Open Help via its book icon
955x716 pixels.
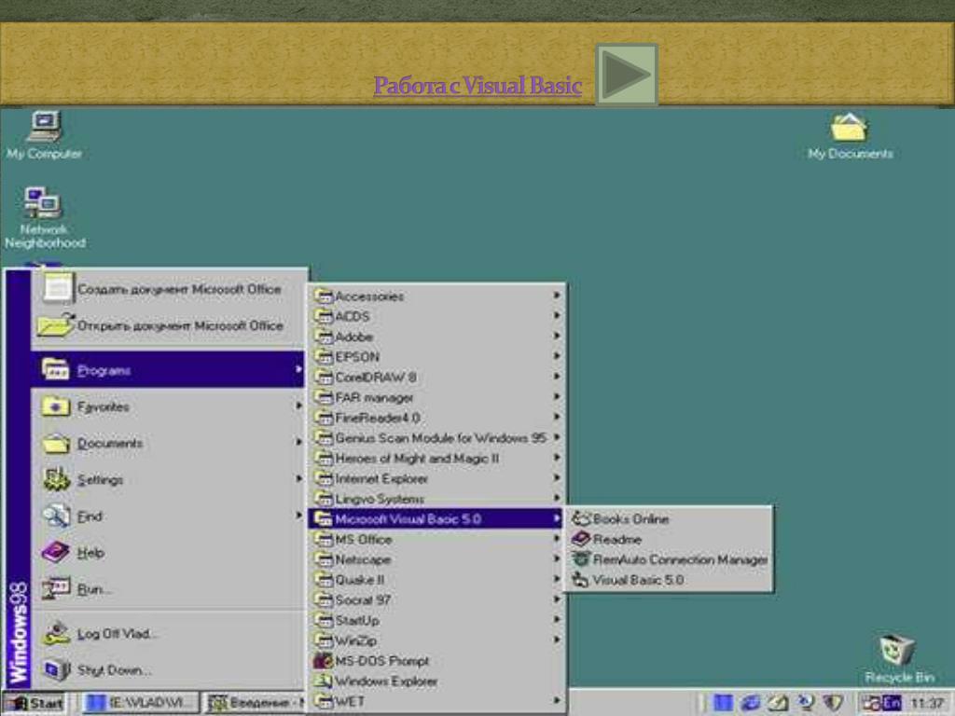click(x=56, y=552)
